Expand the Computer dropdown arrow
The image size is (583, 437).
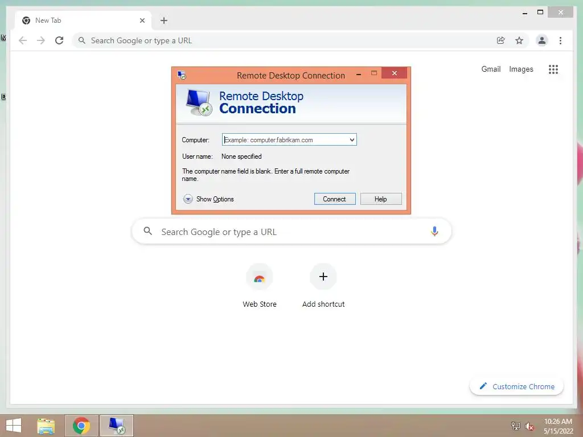tap(352, 140)
